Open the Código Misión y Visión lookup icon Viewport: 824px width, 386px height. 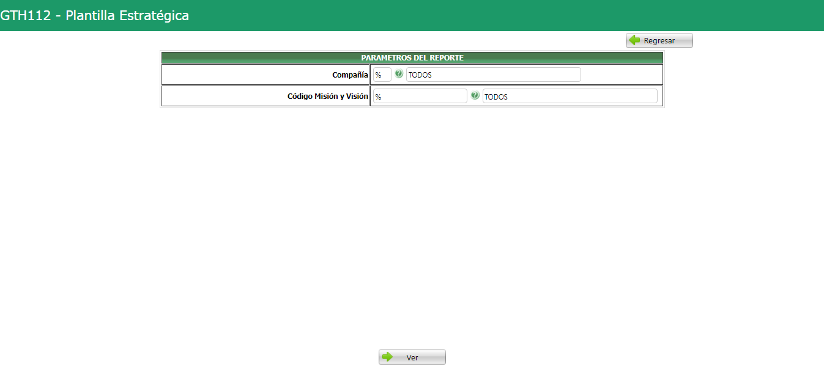click(x=475, y=95)
